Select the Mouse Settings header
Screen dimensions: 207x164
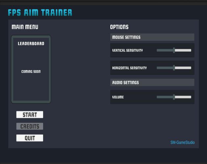coord(152,37)
